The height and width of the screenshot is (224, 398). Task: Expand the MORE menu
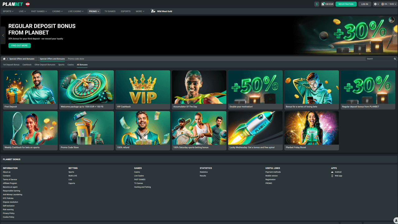140,11
